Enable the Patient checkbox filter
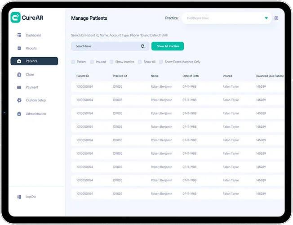 click(x=73, y=62)
